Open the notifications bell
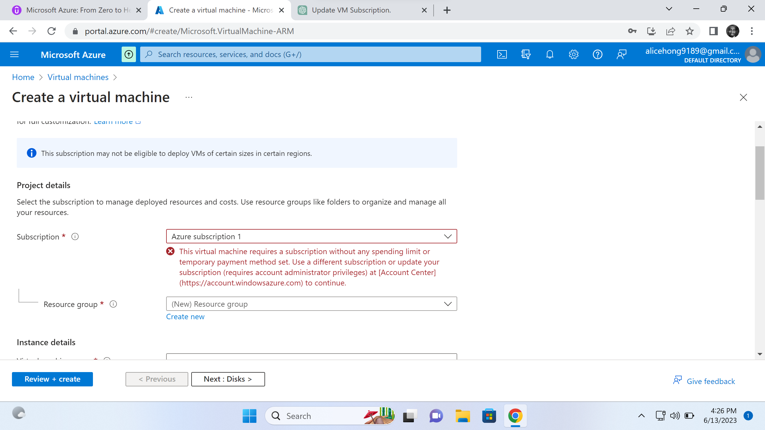 (550, 54)
